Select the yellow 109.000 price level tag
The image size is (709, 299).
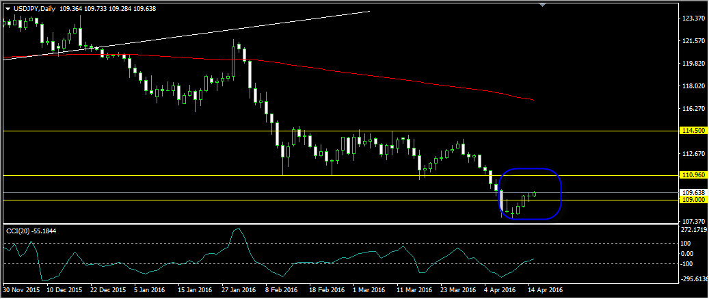point(694,200)
